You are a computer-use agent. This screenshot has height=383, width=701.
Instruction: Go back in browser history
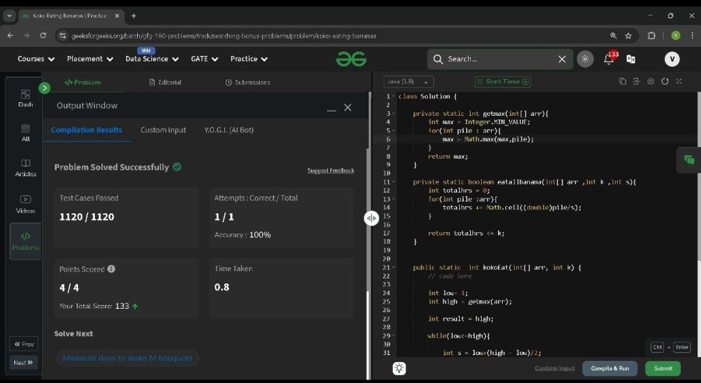(x=10, y=35)
